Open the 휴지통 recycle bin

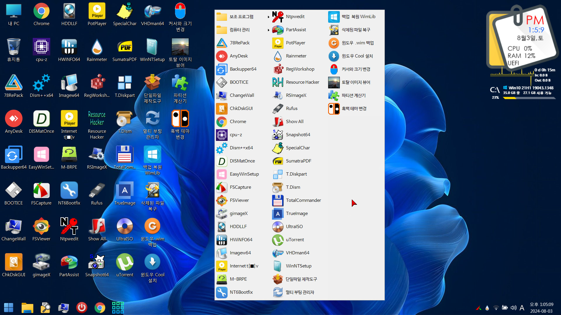pos(13,50)
